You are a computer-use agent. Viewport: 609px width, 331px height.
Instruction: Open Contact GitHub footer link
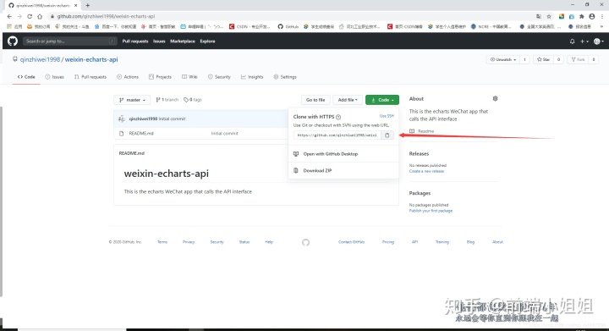(352, 242)
